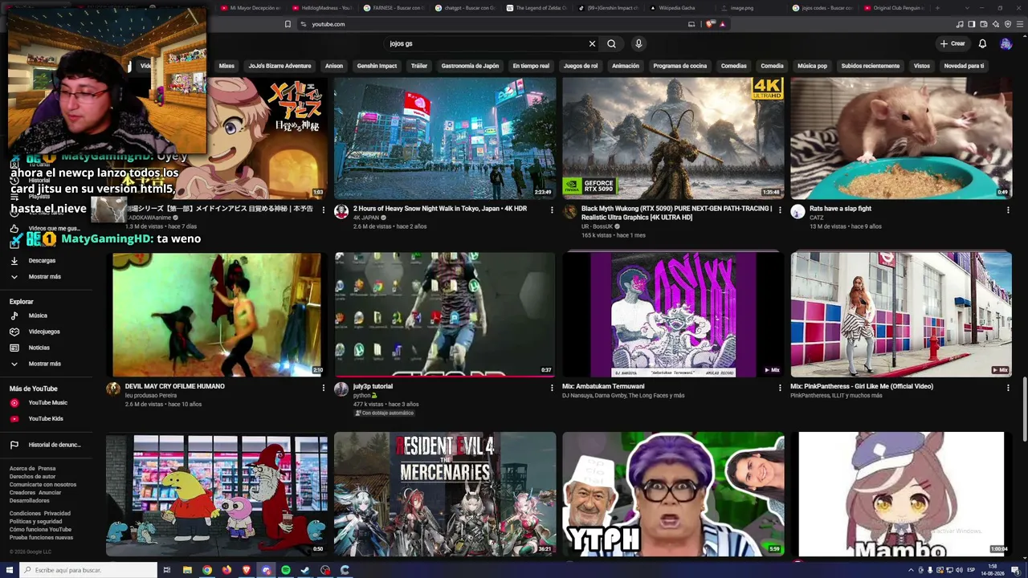Open more options for Ambatukam Termuwani mix
1028x578 pixels.
(x=780, y=388)
